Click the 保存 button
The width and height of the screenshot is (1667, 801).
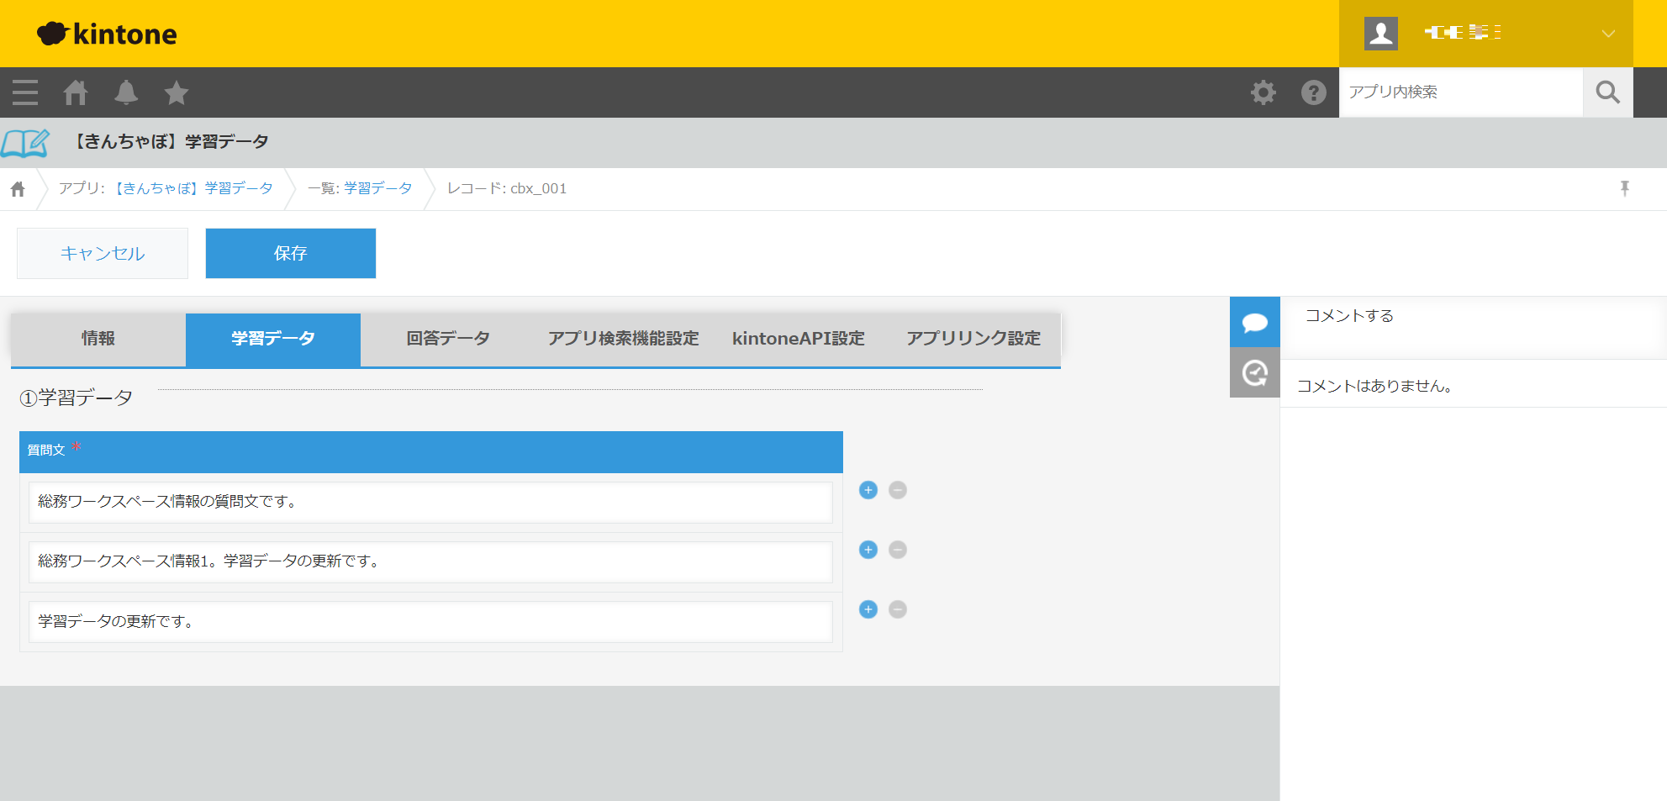point(291,253)
